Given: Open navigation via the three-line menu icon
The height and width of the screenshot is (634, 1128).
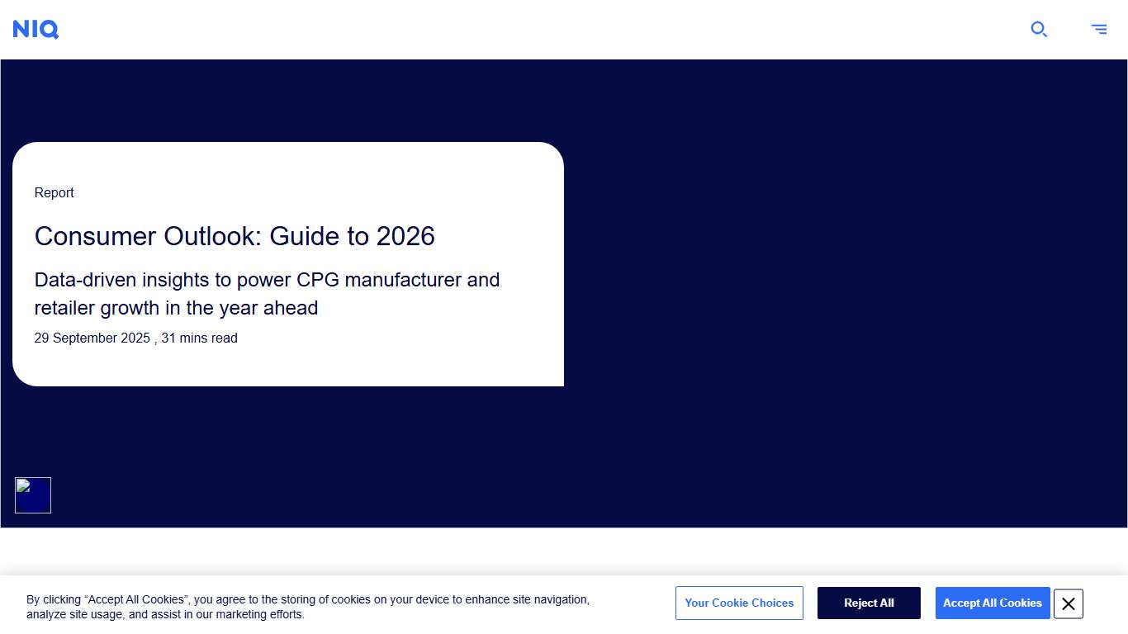Looking at the screenshot, I should click(1099, 29).
